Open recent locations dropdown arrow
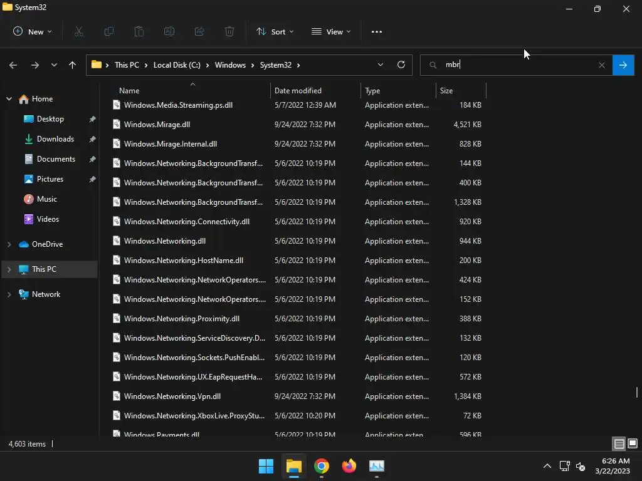This screenshot has width=642, height=481. [x=54, y=65]
